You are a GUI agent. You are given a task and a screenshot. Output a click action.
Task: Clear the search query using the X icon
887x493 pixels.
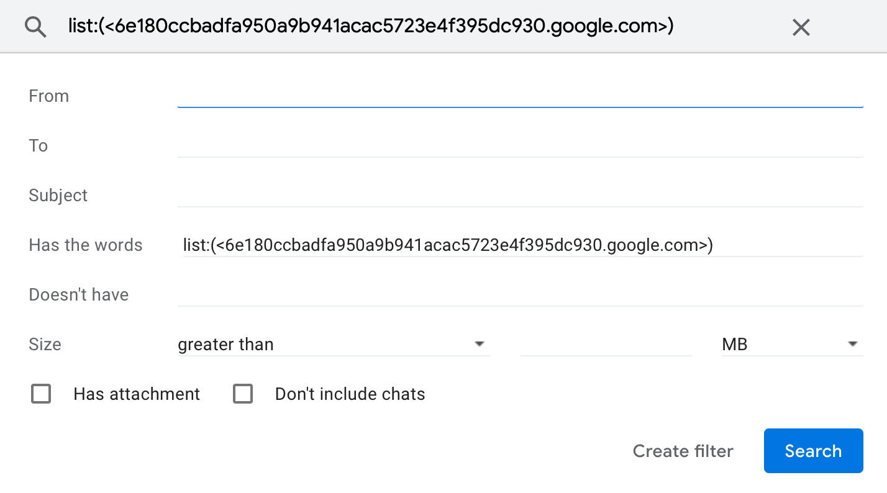click(x=801, y=26)
